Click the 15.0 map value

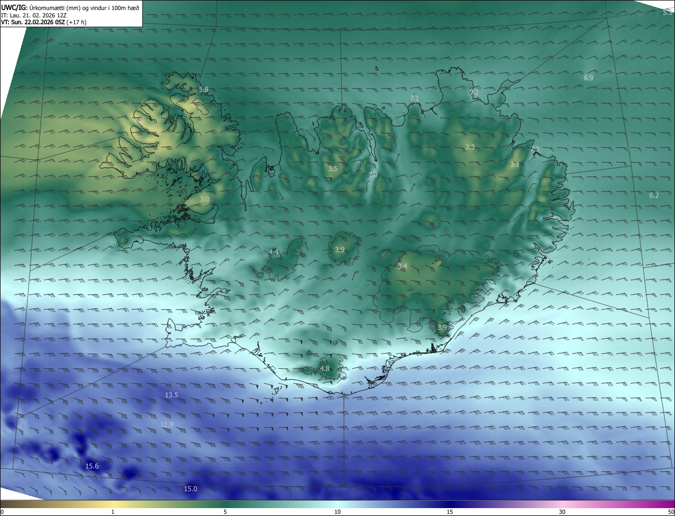point(190,489)
